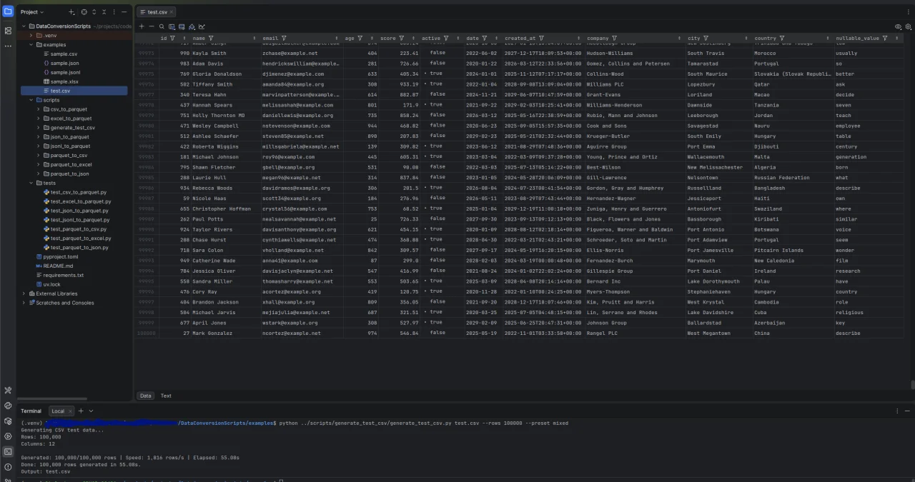The width and height of the screenshot is (915, 482).
Task: Filter the nullable_value column
Action: [x=885, y=39]
